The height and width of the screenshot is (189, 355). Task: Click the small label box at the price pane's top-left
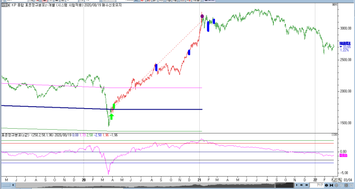click(4, 5)
